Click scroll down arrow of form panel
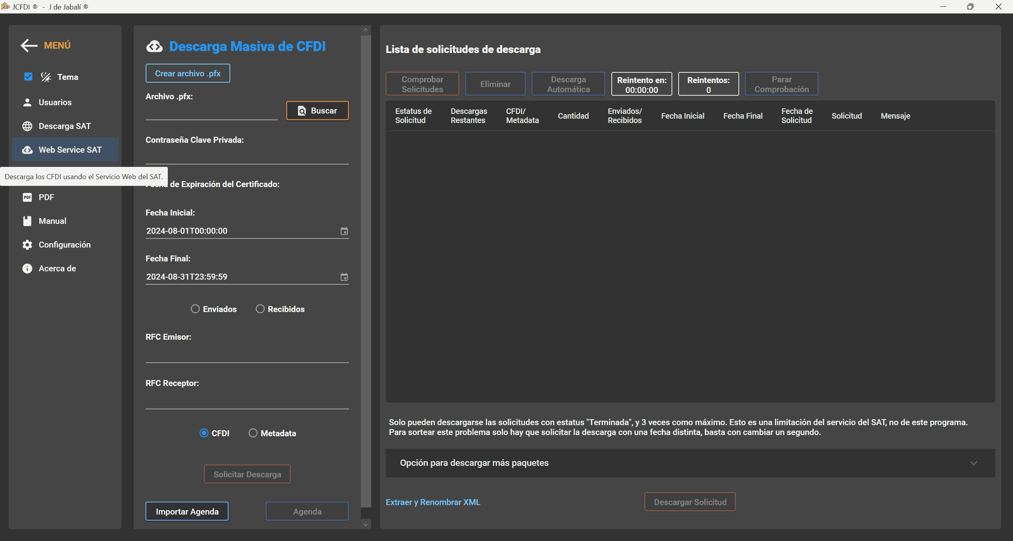Image resolution: width=1013 pixels, height=541 pixels. tap(366, 524)
